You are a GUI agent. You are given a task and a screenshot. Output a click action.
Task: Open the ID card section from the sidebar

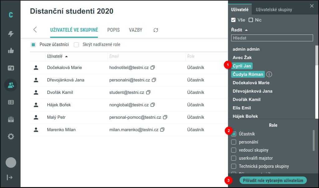coord(11,68)
